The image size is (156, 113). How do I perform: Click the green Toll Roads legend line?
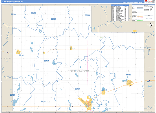click(140, 20)
